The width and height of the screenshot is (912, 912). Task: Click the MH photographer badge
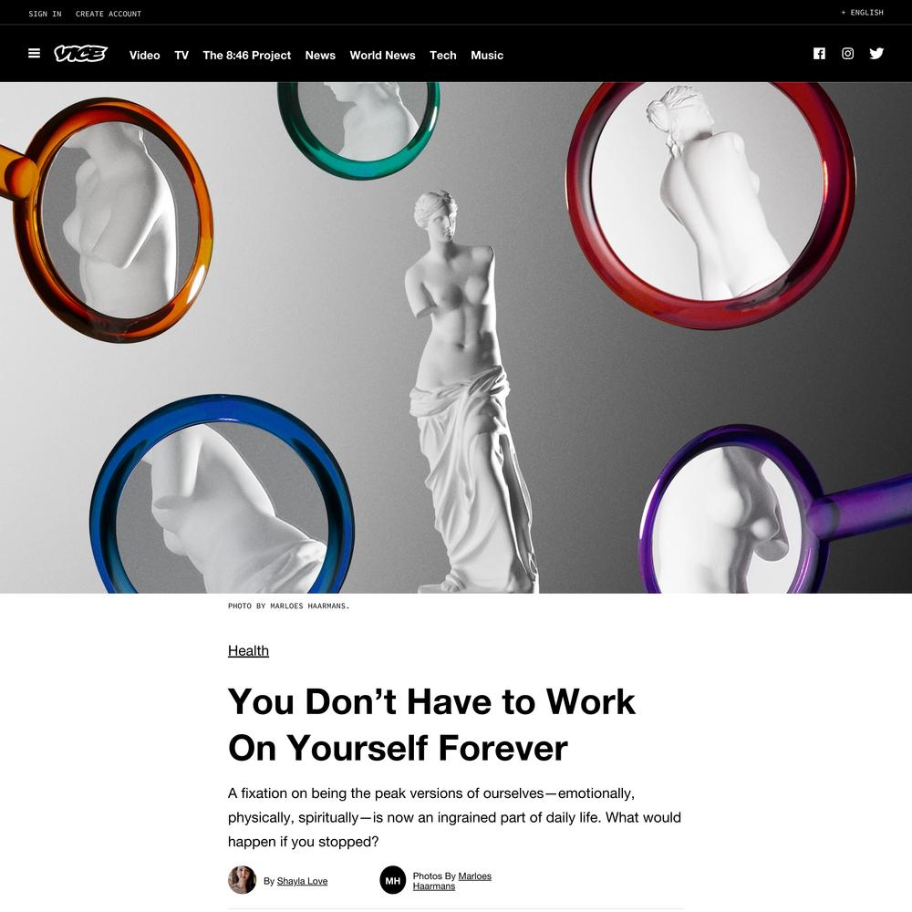(x=392, y=880)
